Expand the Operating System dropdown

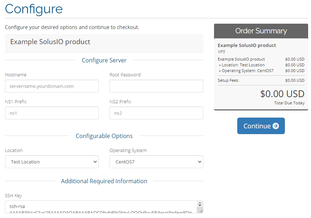(156, 162)
